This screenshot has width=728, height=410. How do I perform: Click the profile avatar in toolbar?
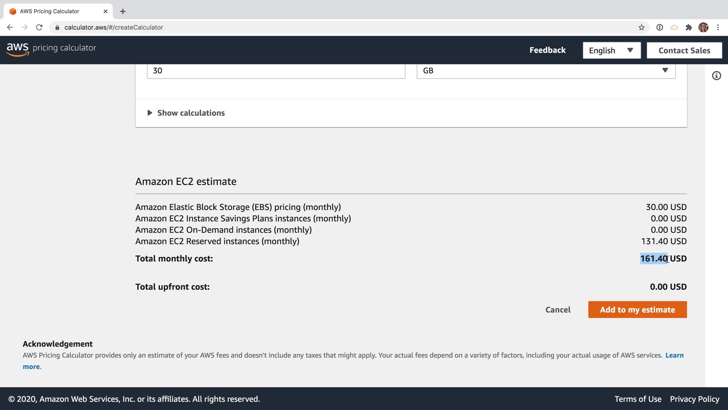(703, 27)
